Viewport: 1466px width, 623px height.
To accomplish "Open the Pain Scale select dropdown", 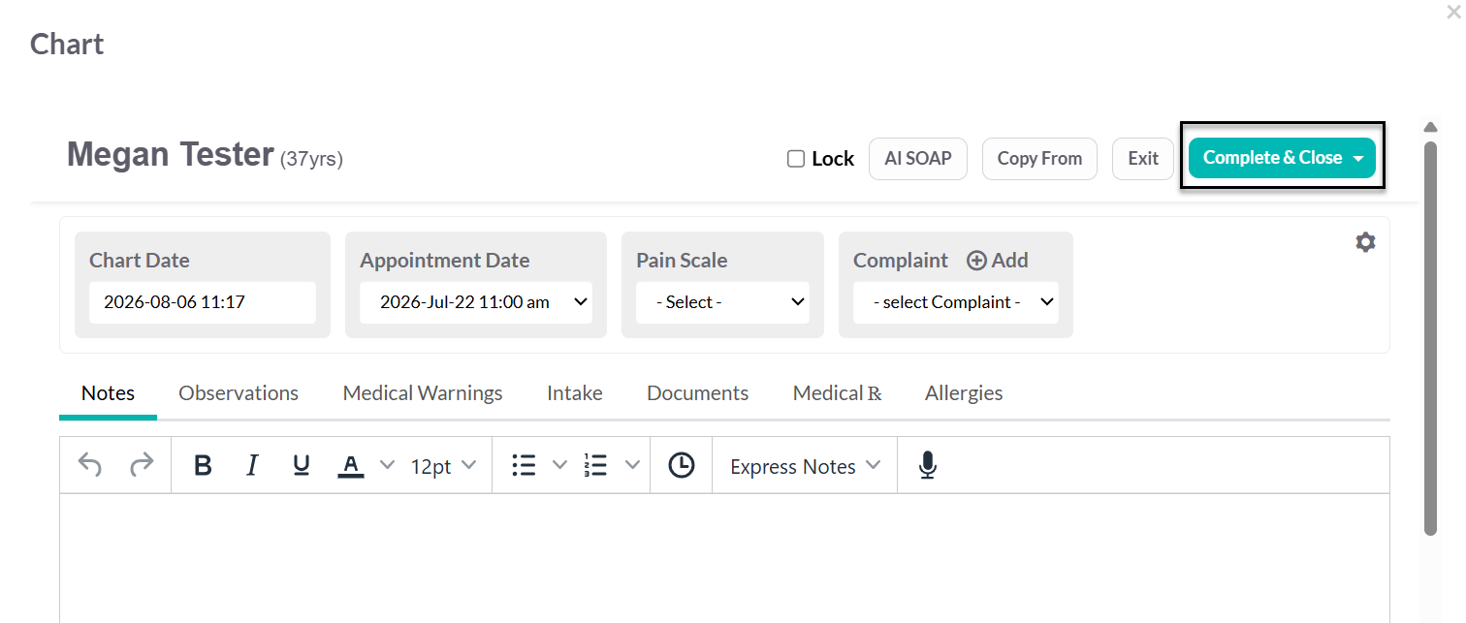I will pos(722,302).
